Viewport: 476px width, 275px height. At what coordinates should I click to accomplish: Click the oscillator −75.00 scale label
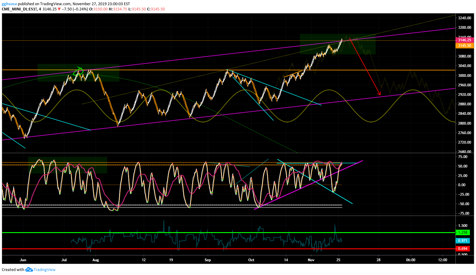[463, 213]
